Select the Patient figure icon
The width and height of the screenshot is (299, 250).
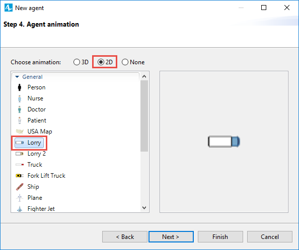20,120
